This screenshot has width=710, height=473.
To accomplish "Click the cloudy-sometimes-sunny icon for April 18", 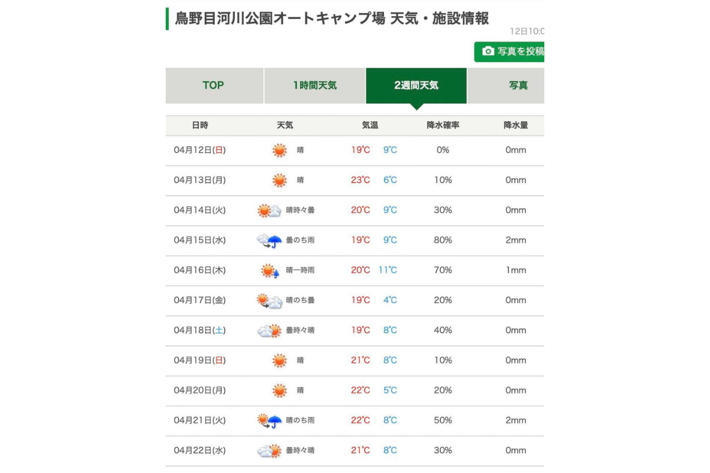I will click(x=269, y=331).
